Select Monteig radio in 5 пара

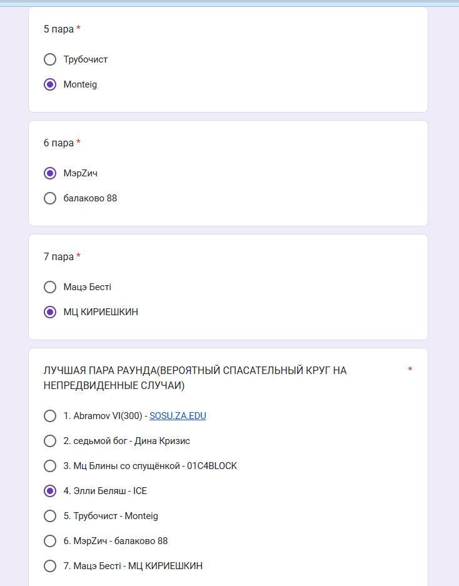tap(50, 84)
